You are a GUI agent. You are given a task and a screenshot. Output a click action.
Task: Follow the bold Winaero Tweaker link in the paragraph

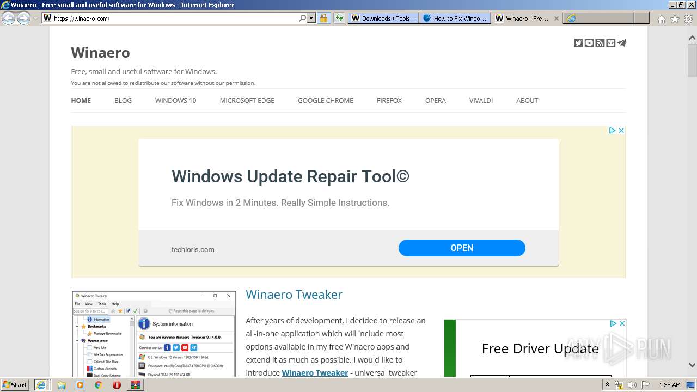click(315, 373)
